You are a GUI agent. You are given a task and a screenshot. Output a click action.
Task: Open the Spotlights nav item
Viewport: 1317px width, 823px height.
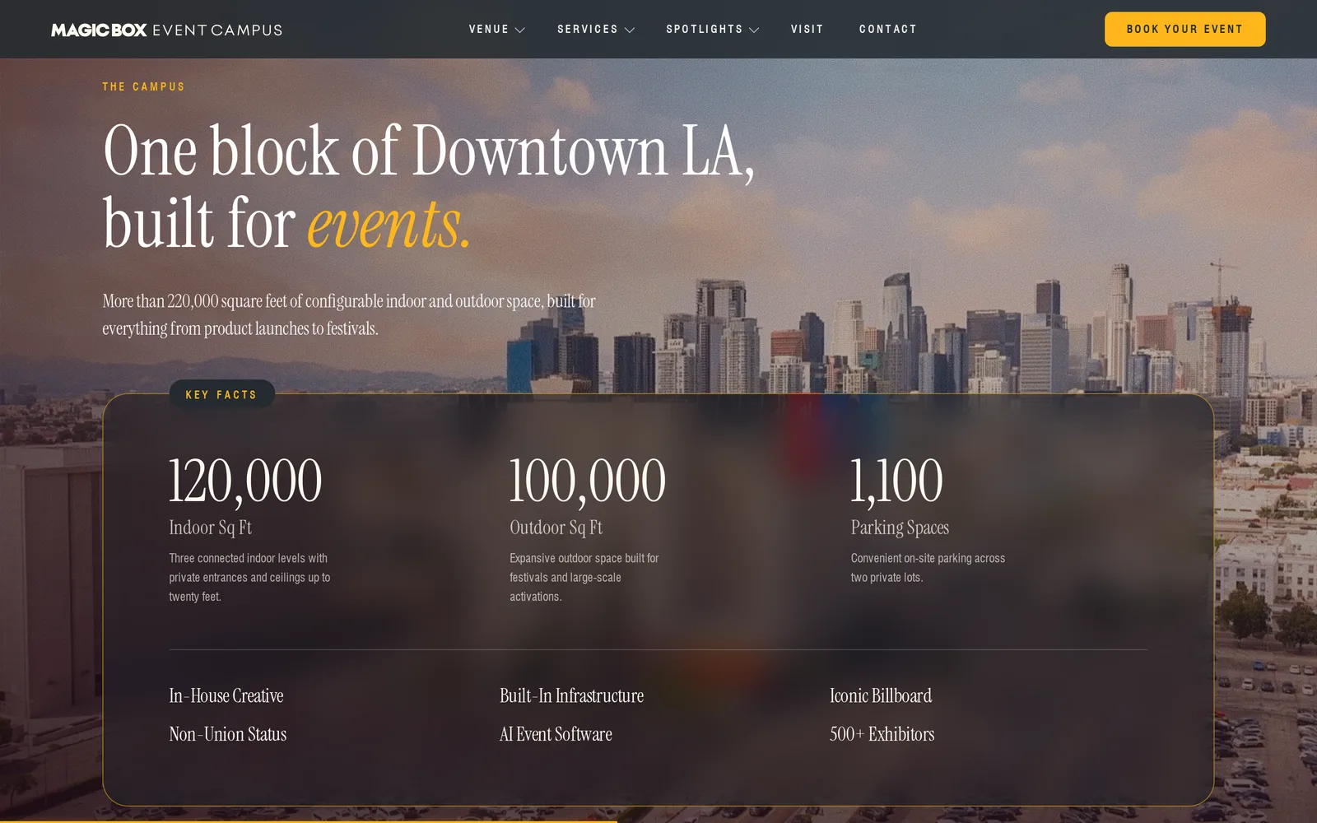pyautogui.click(x=705, y=30)
